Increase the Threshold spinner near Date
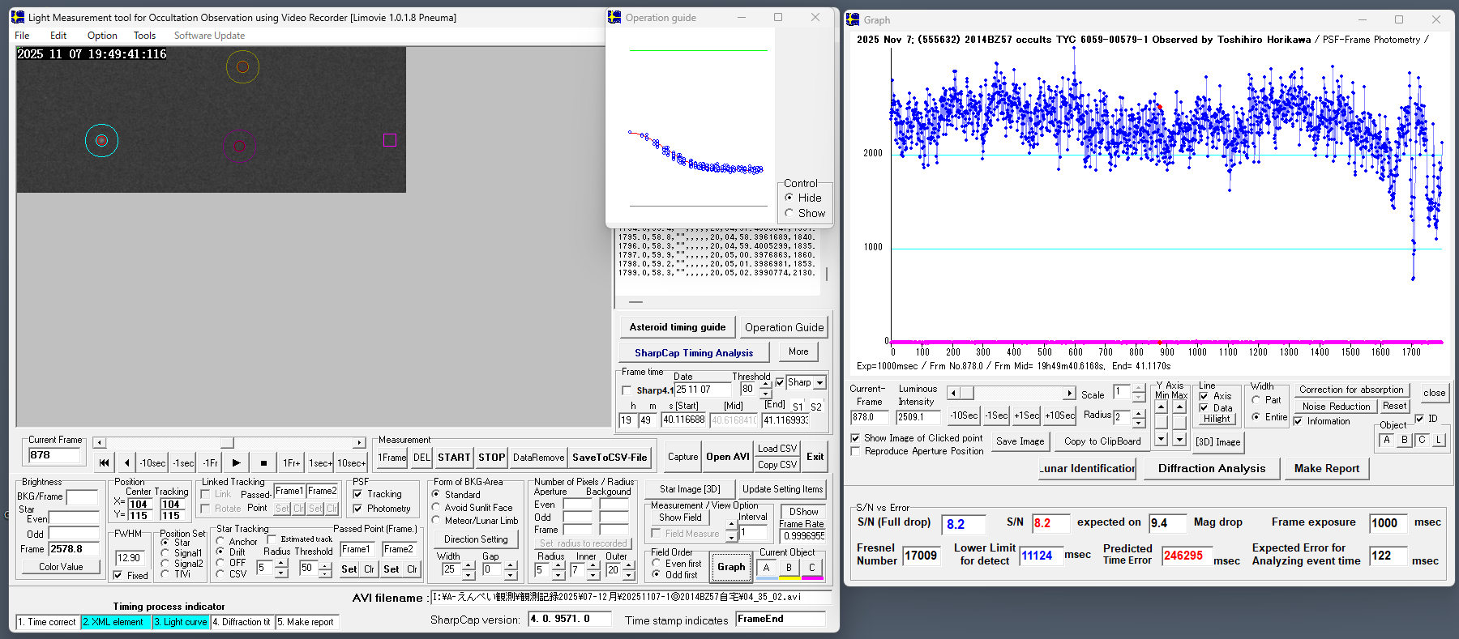This screenshot has width=1459, height=639. tap(766, 385)
